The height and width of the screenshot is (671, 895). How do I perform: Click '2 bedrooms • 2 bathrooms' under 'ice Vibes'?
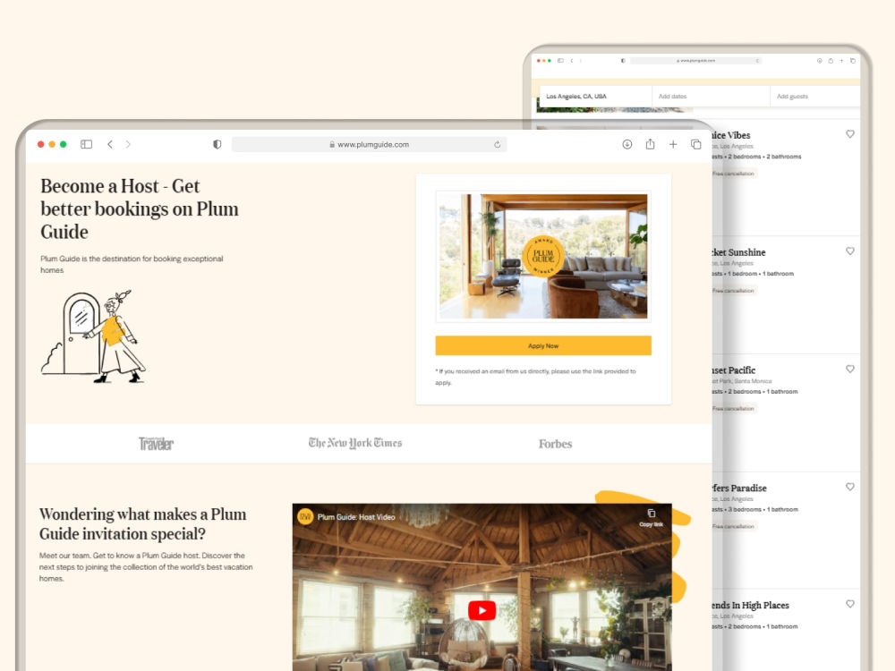click(764, 157)
